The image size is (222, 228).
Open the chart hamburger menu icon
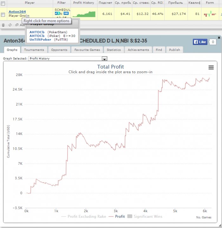[x=211, y=67]
